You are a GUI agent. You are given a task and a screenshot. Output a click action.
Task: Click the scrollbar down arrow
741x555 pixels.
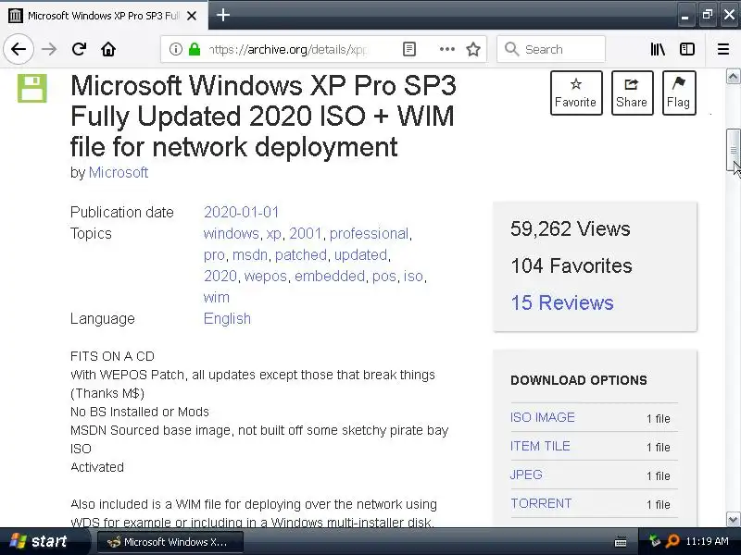click(x=733, y=520)
